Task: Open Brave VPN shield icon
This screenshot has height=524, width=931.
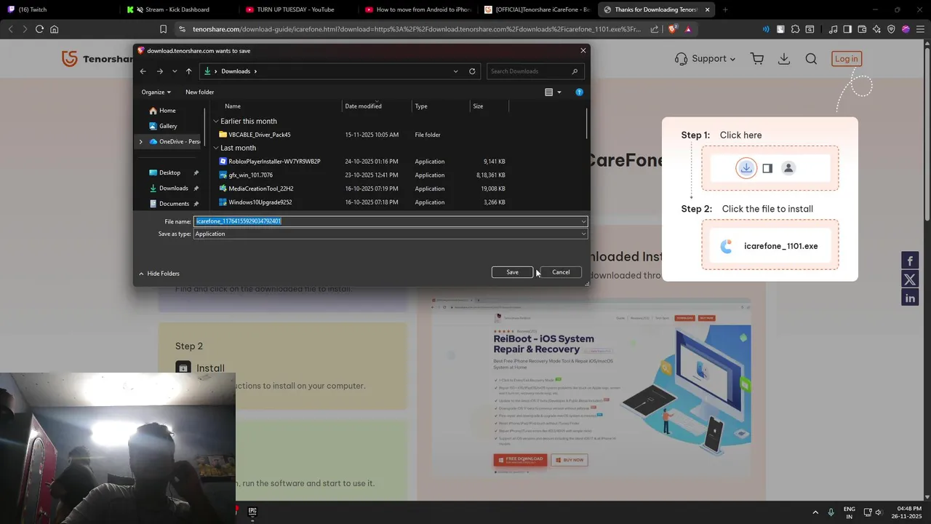Action: [x=891, y=29]
